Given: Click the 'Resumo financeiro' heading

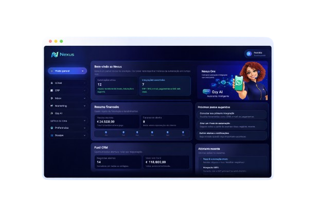Looking at the screenshot, I should [107, 107].
